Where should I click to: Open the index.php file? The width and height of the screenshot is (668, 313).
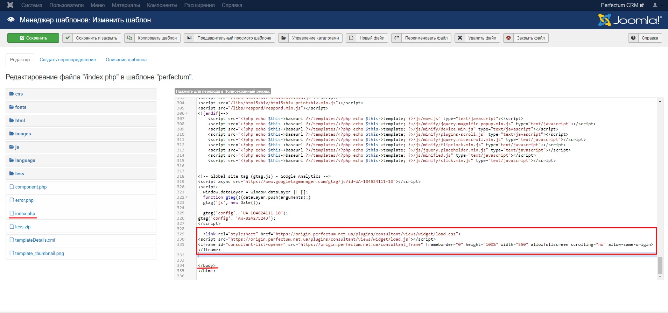click(x=81, y=214)
